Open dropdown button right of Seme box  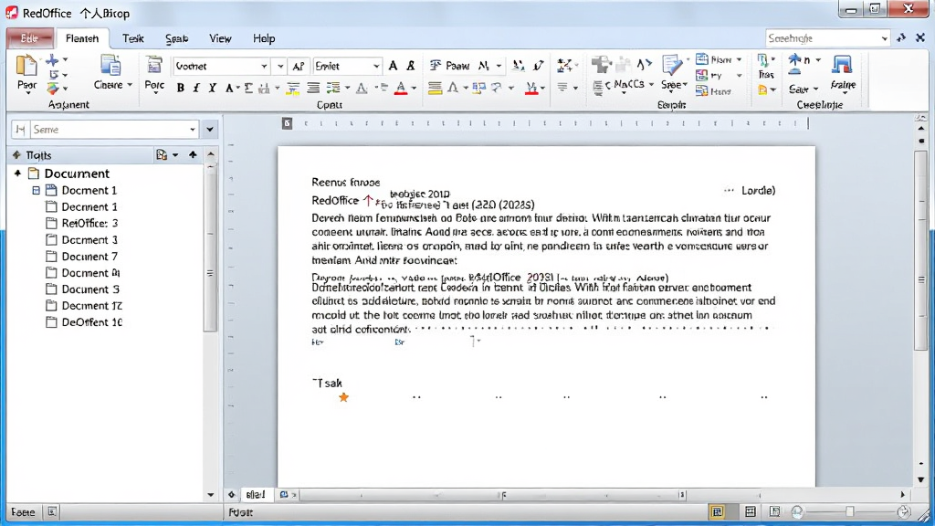[x=210, y=130]
